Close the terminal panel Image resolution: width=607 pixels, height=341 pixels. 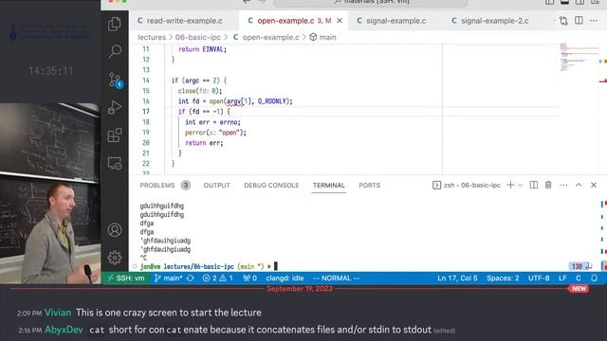[x=594, y=186]
